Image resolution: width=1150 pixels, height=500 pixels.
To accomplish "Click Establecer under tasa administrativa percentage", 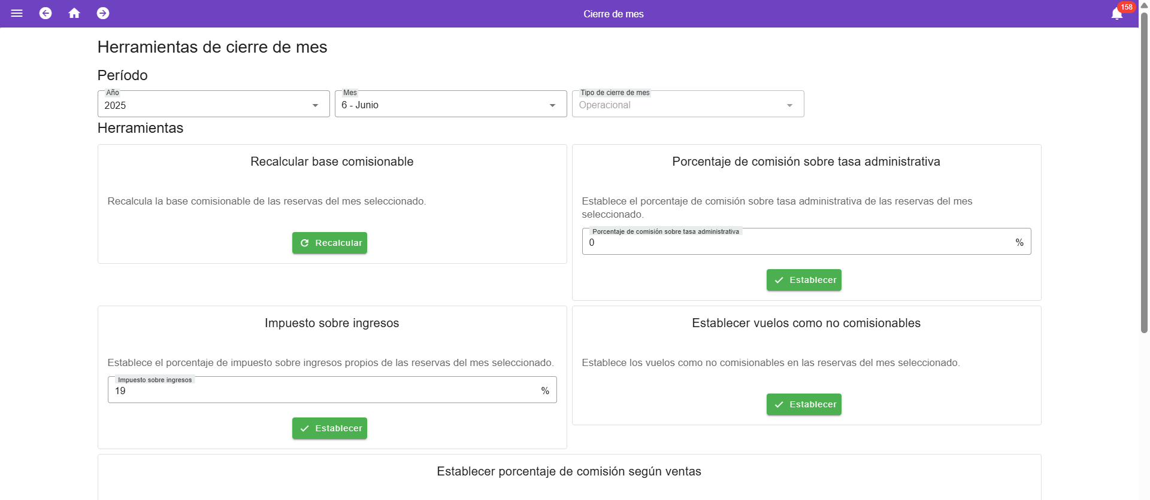I will coord(804,280).
